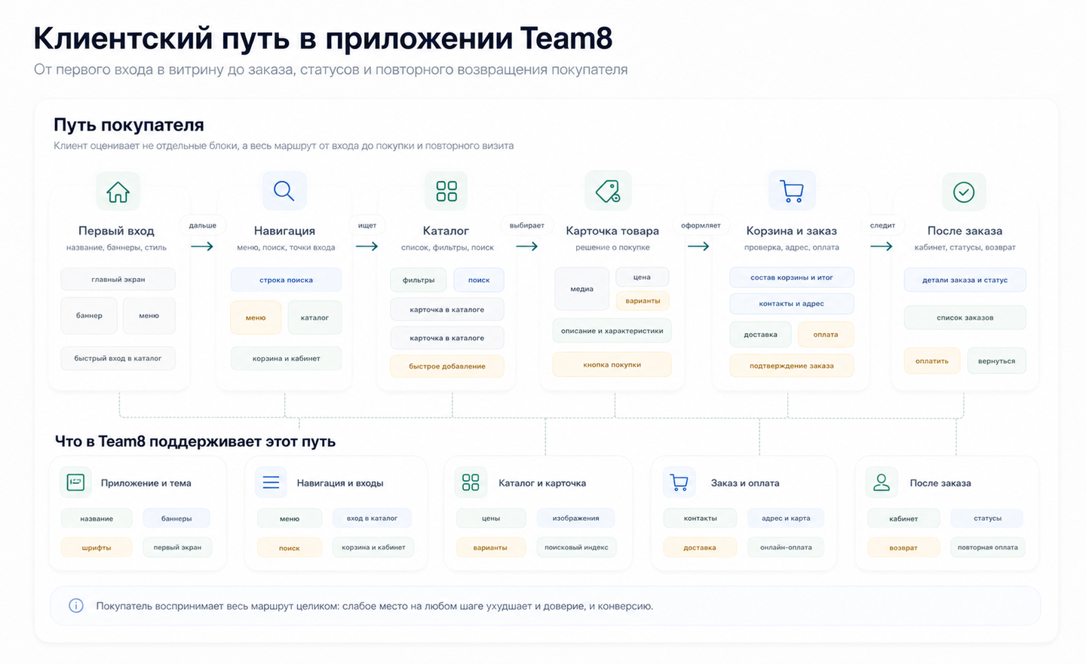1086x664 pixels.
Task: Click the 'быстрый вход в каталог' chip
Action: pos(118,359)
